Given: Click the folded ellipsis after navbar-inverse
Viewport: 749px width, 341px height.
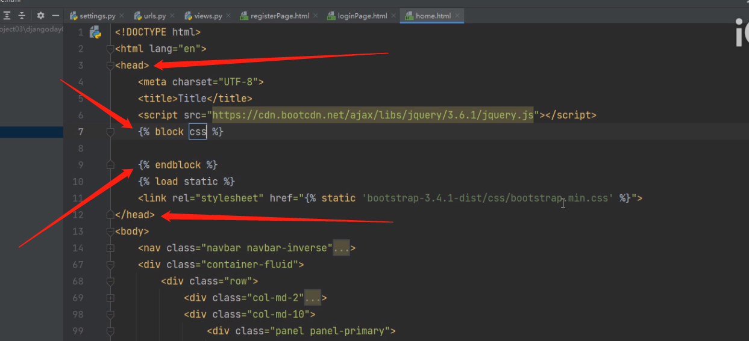Looking at the screenshot, I should 342,248.
